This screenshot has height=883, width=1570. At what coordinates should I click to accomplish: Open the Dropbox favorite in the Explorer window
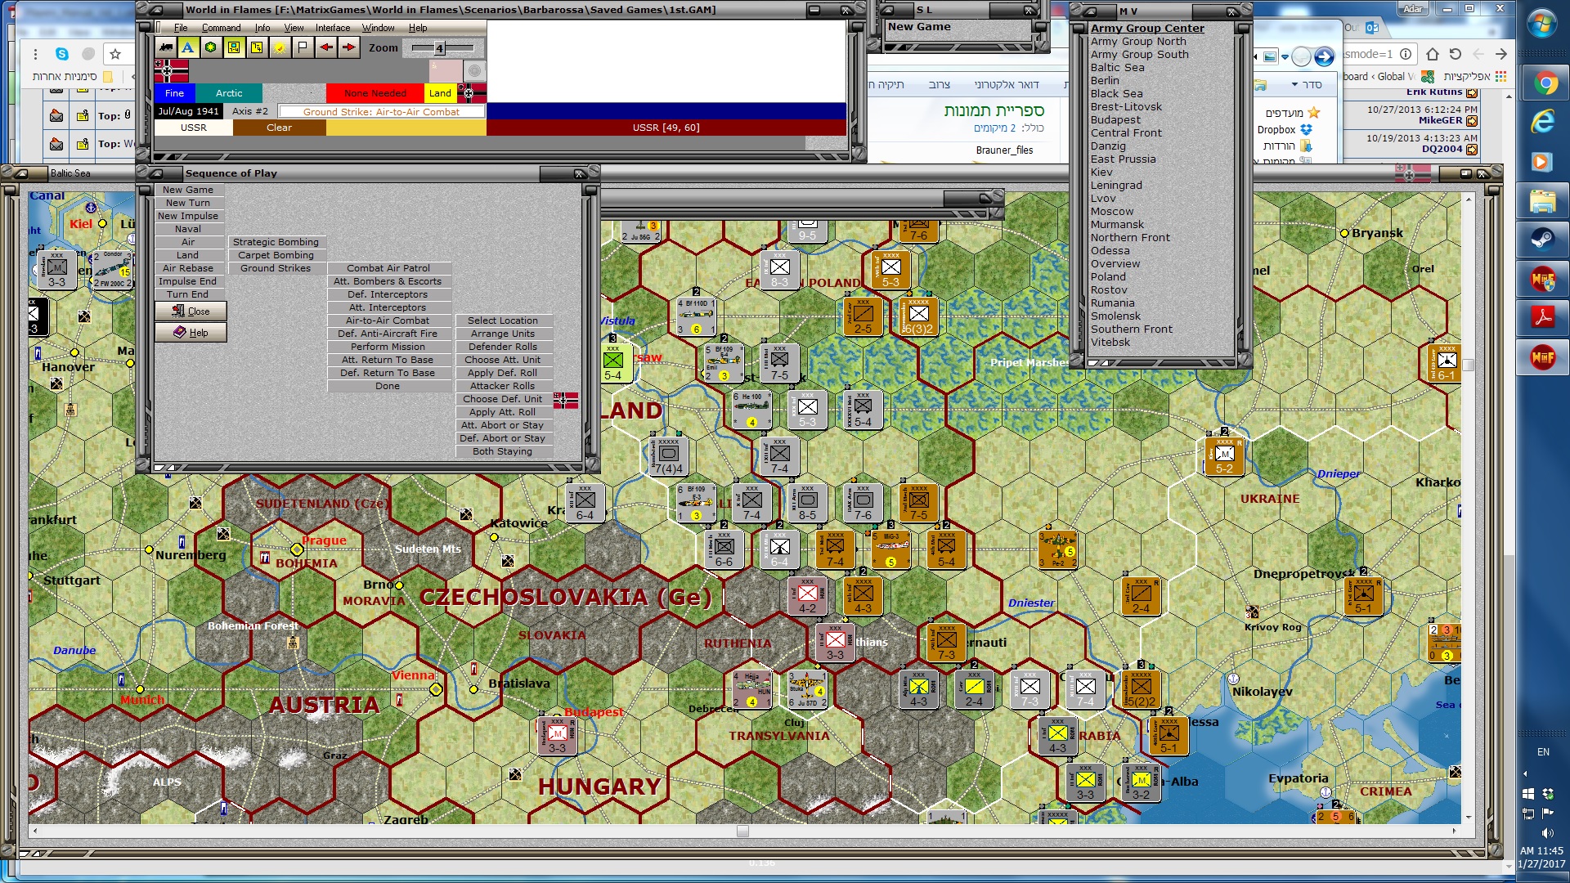click(1285, 130)
